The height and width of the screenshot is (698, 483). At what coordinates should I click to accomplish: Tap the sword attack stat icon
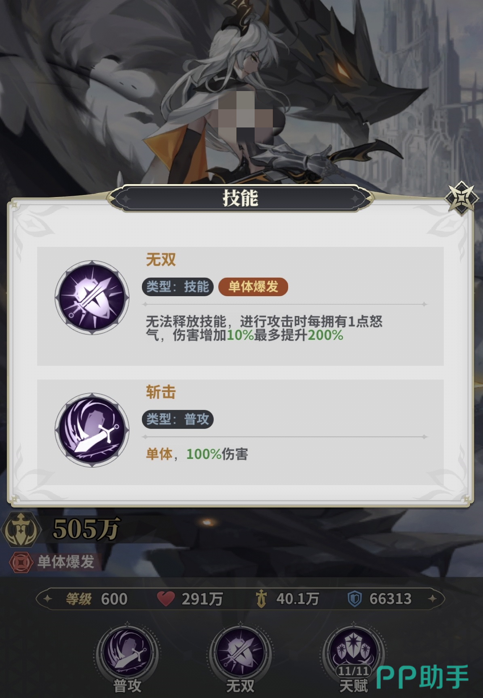point(262,598)
